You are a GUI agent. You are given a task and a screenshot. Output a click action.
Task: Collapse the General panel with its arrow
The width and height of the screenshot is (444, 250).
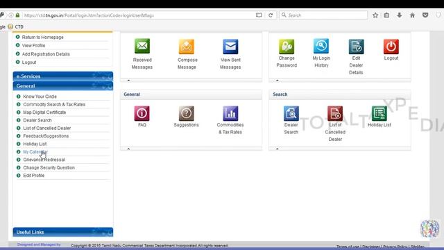coord(128,149)
